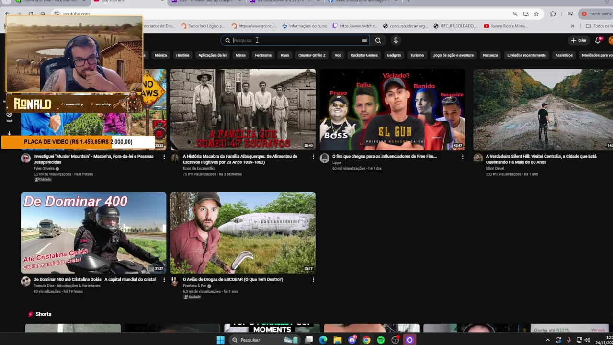The image size is (613, 345).
Task: Open 'A Verdadeira Silent Hill' video title
Action: click(541, 159)
